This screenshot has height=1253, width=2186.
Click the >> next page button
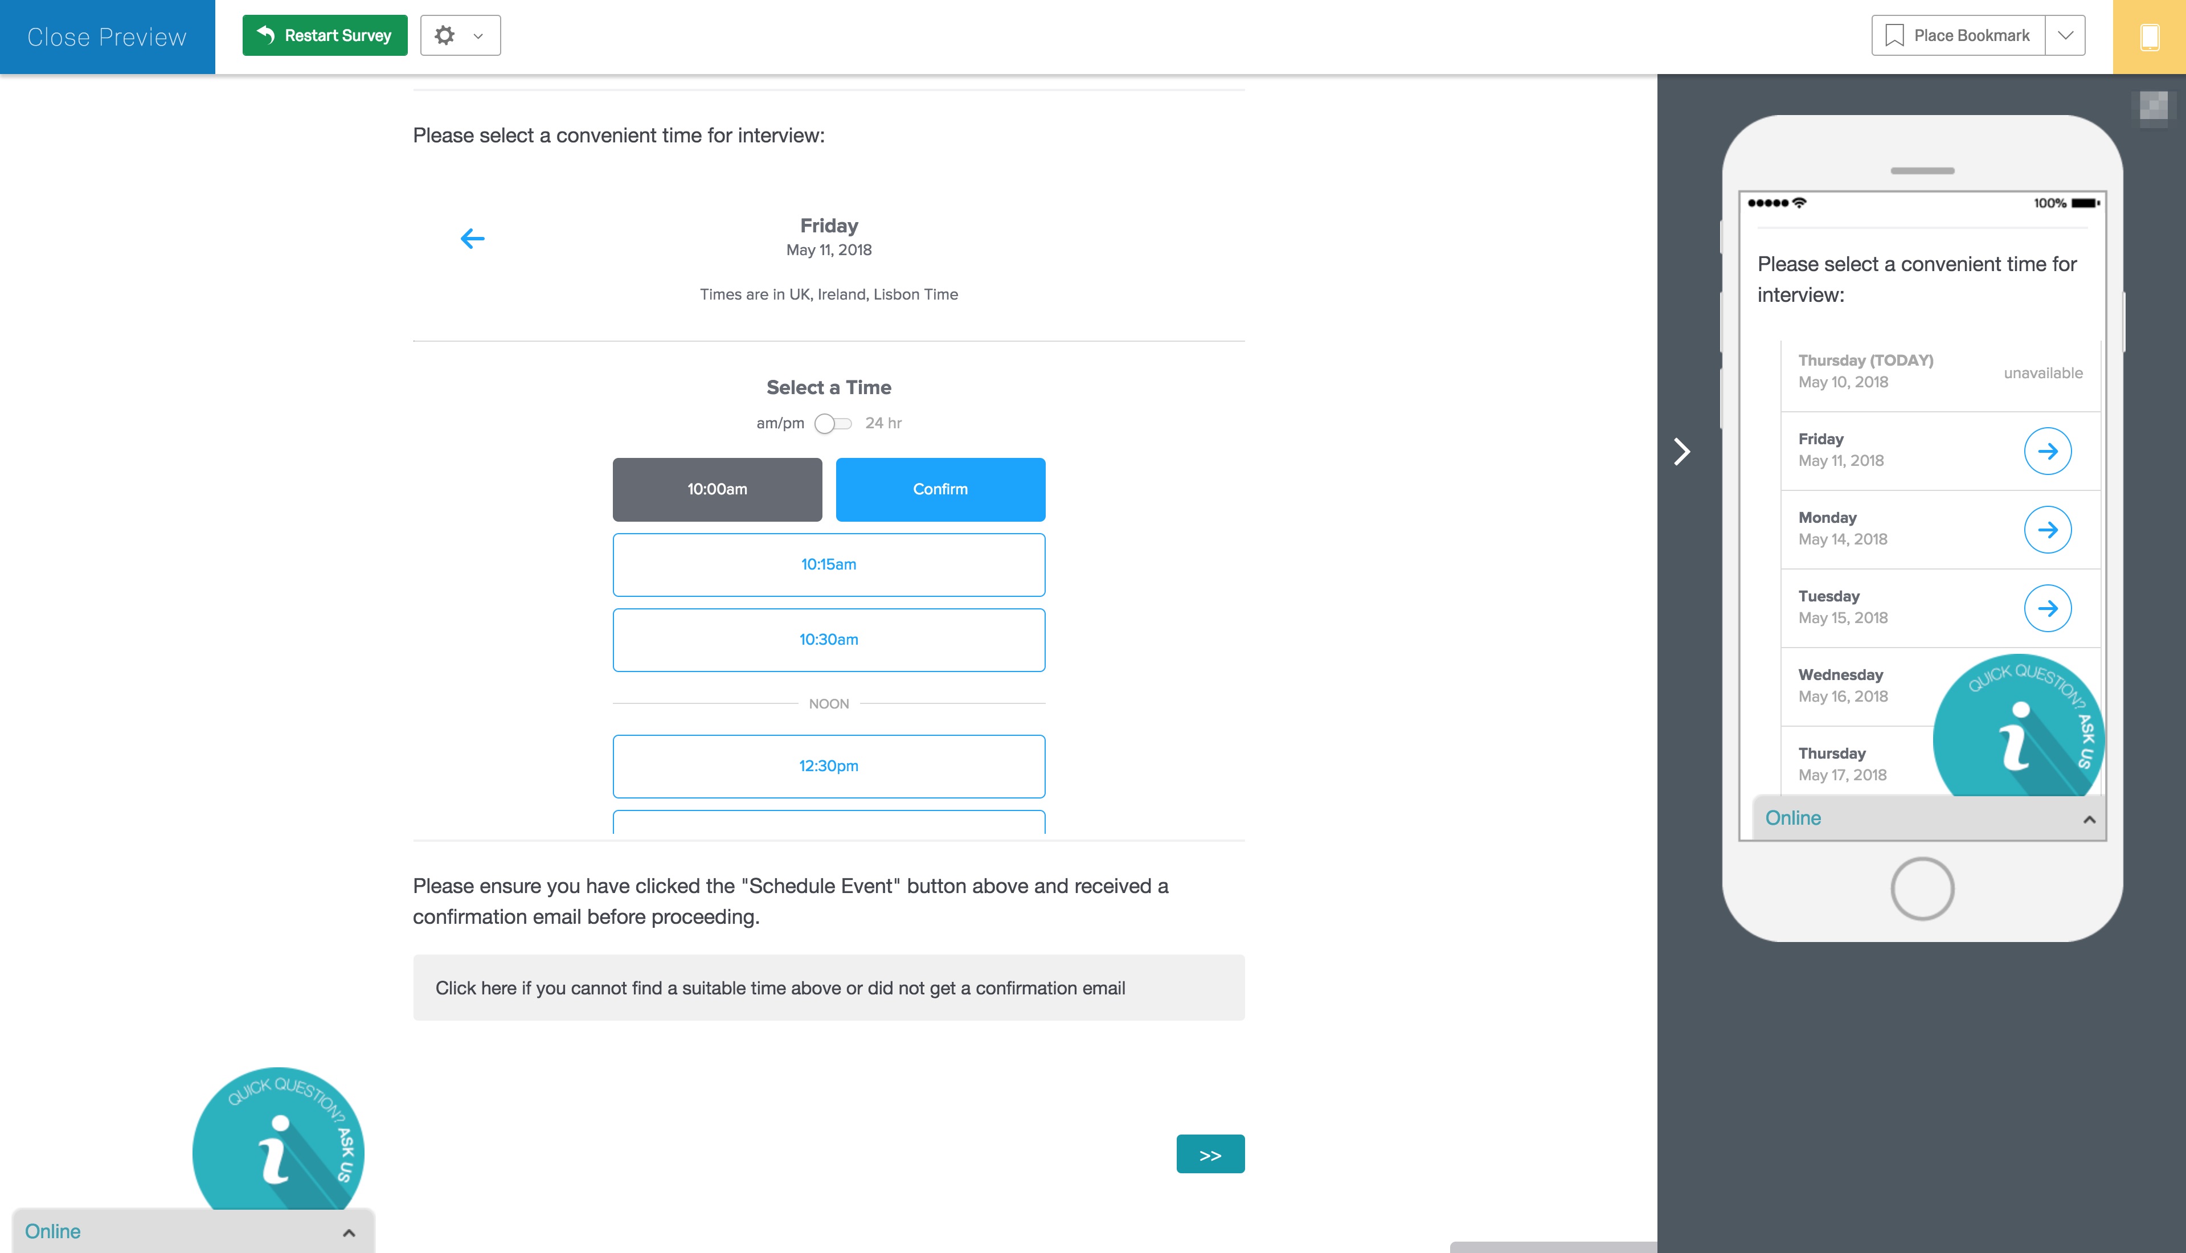(1210, 1153)
